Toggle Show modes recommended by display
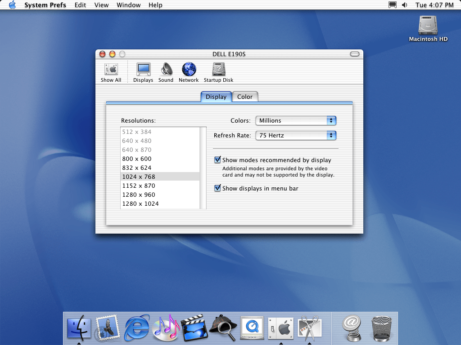Viewport: 461px width, 345px height. click(218, 160)
